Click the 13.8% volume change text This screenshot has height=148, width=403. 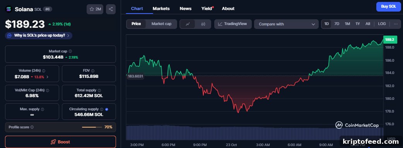click(x=39, y=77)
